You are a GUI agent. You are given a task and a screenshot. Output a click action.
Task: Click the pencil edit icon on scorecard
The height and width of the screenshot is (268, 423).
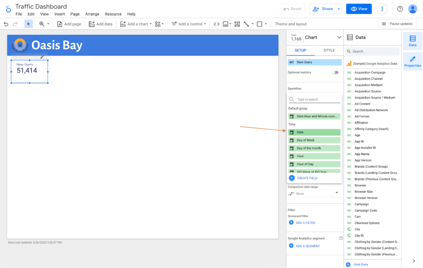click(x=42, y=57)
